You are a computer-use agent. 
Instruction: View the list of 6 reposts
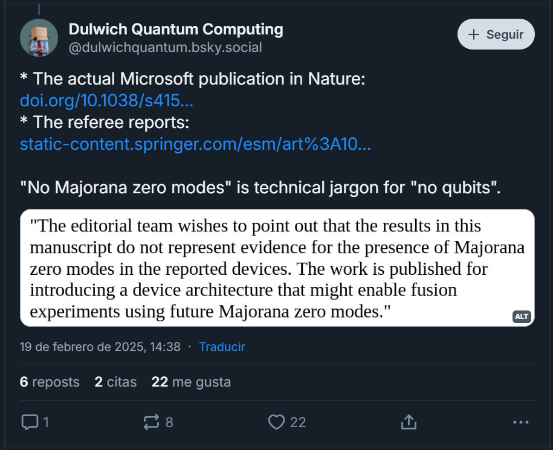pos(50,382)
